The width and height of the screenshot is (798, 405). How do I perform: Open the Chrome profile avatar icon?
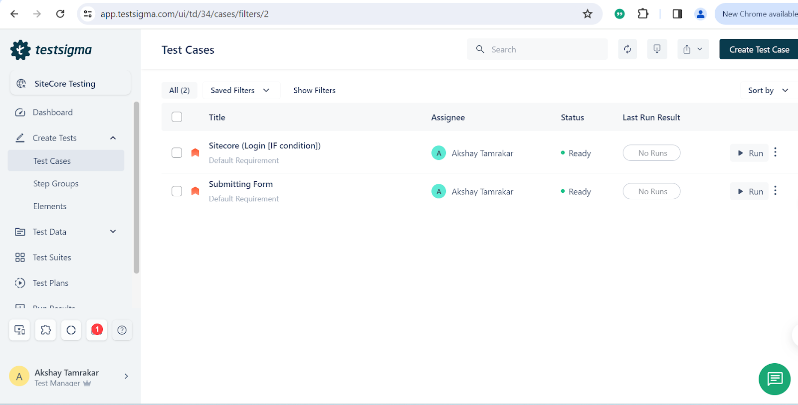pyautogui.click(x=700, y=14)
